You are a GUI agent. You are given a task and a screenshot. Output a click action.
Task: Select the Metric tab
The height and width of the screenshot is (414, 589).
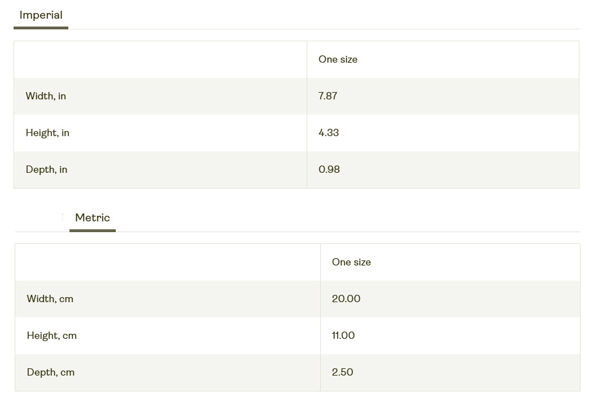(x=93, y=218)
